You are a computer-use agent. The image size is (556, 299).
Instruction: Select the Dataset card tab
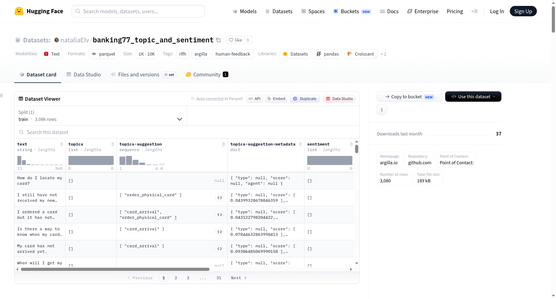click(38, 74)
